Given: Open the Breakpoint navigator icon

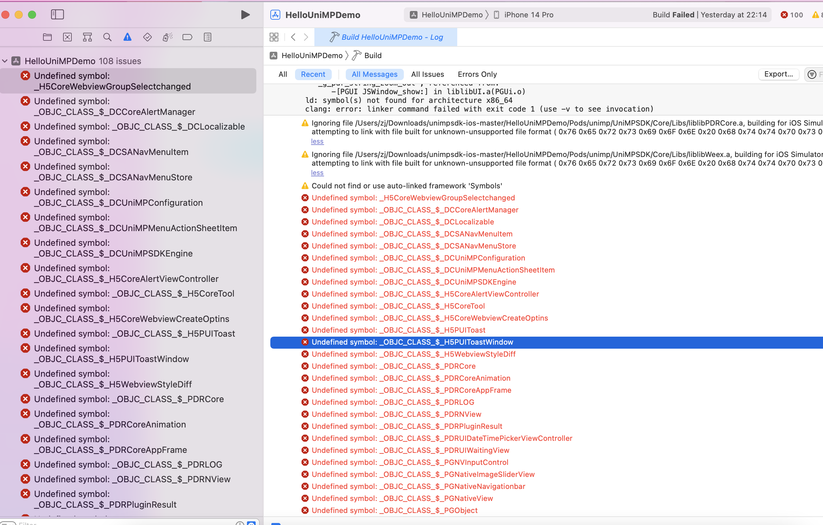Looking at the screenshot, I should click(x=187, y=37).
